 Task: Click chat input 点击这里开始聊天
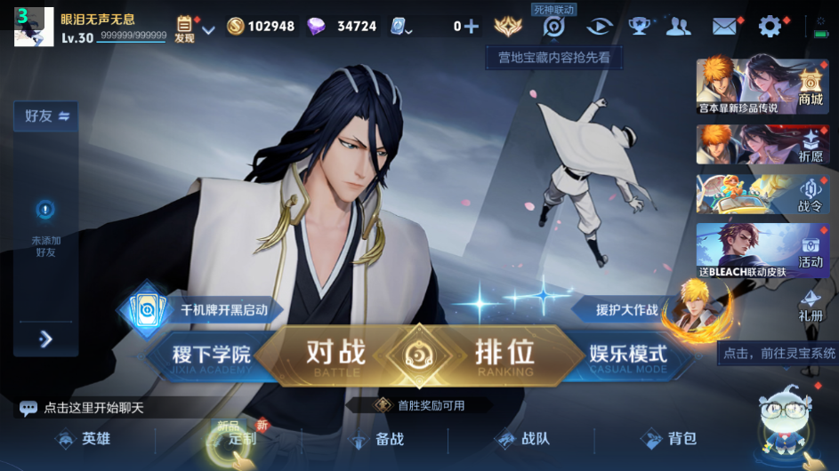tap(94, 408)
